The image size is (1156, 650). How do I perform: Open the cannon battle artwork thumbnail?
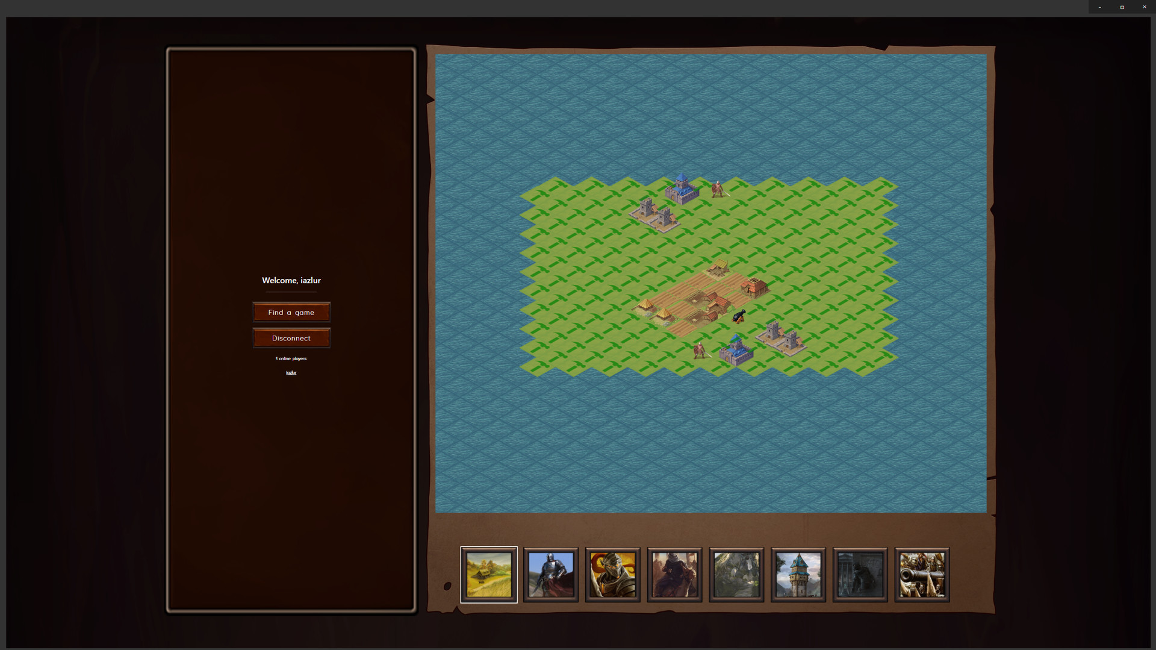[922, 574]
